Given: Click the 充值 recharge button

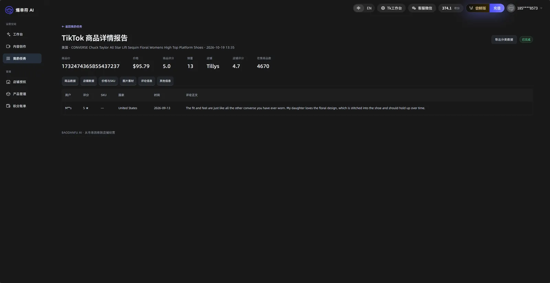Looking at the screenshot, I should tap(497, 8).
